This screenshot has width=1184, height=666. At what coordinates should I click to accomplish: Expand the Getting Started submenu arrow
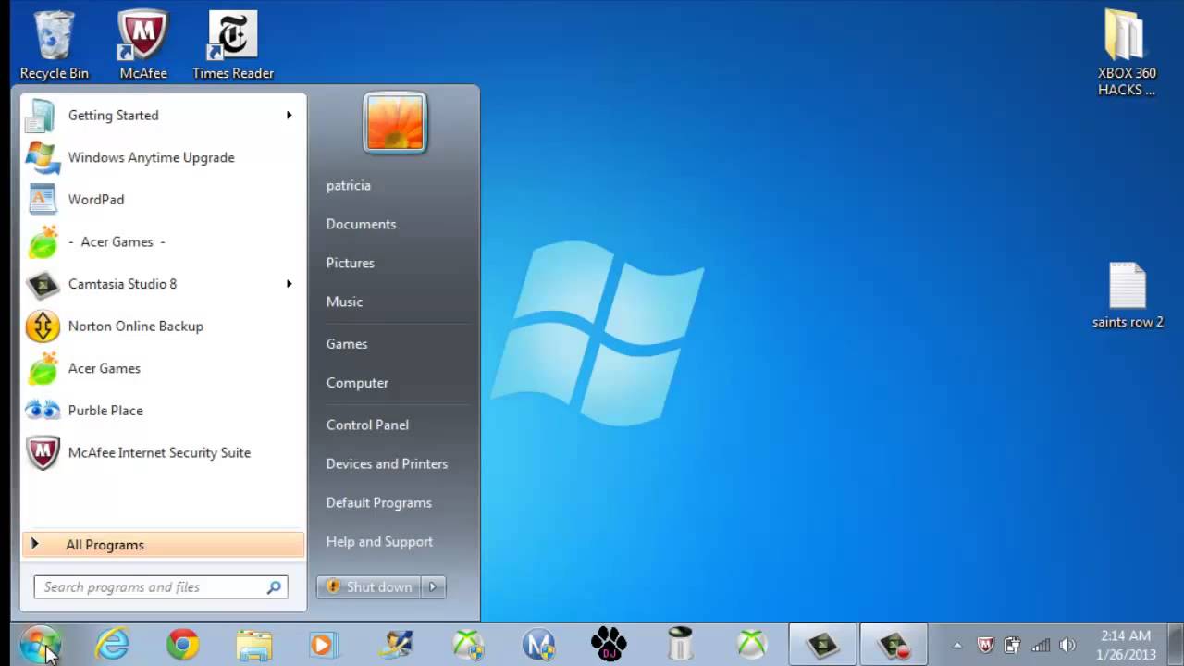point(289,116)
